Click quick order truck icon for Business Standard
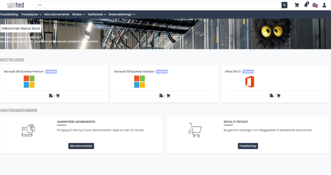Image resolution: width=331 pixels, height=175 pixels. pyautogui.click(x=161, y=95)
